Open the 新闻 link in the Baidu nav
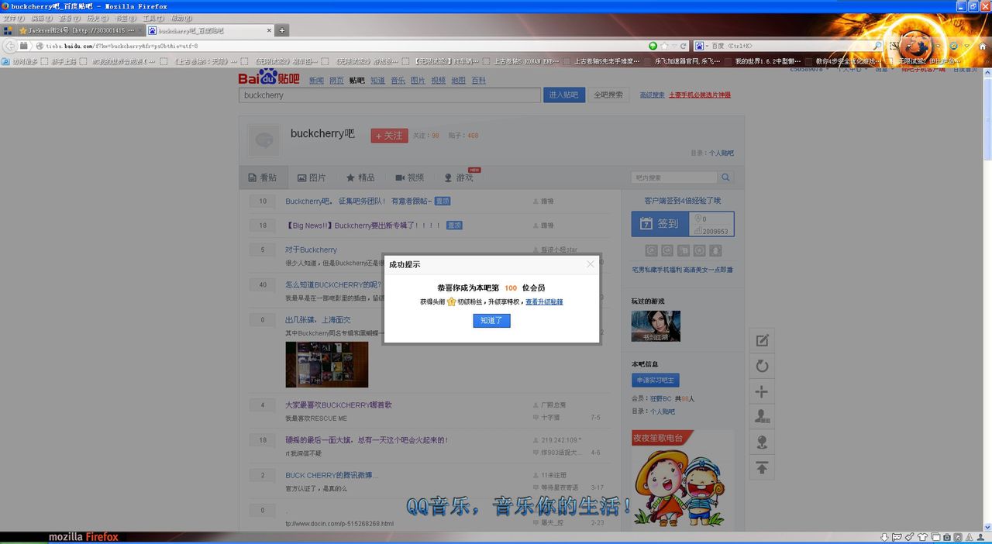Image resolution: width=992 pixels, height=544 pixels. [316, 81]
